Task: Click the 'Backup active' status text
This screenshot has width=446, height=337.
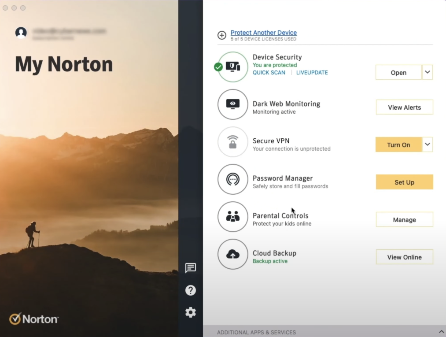Action: tap(270, 261)
